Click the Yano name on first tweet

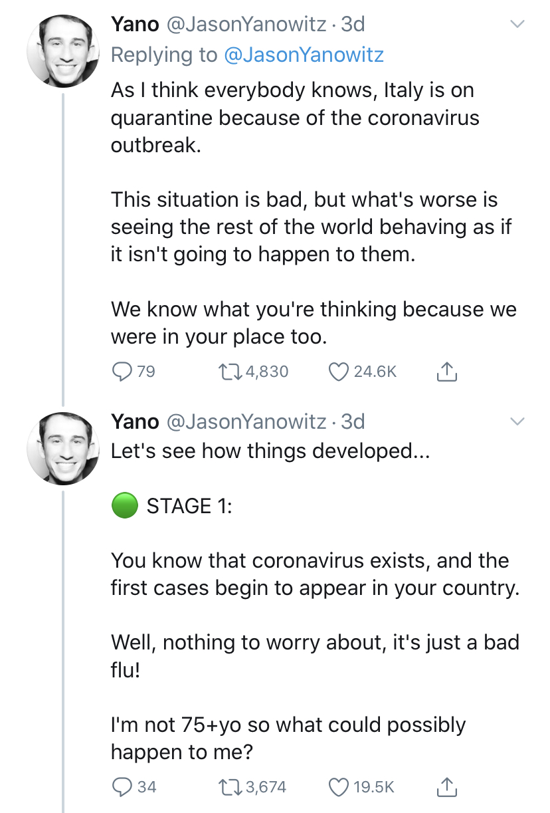coord(135,25)
